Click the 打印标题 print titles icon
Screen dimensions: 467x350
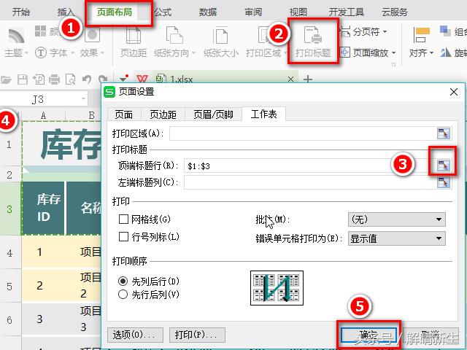click(313, 42)
